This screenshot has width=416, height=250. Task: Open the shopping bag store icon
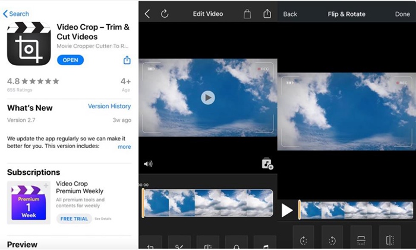tap(248, 14)
